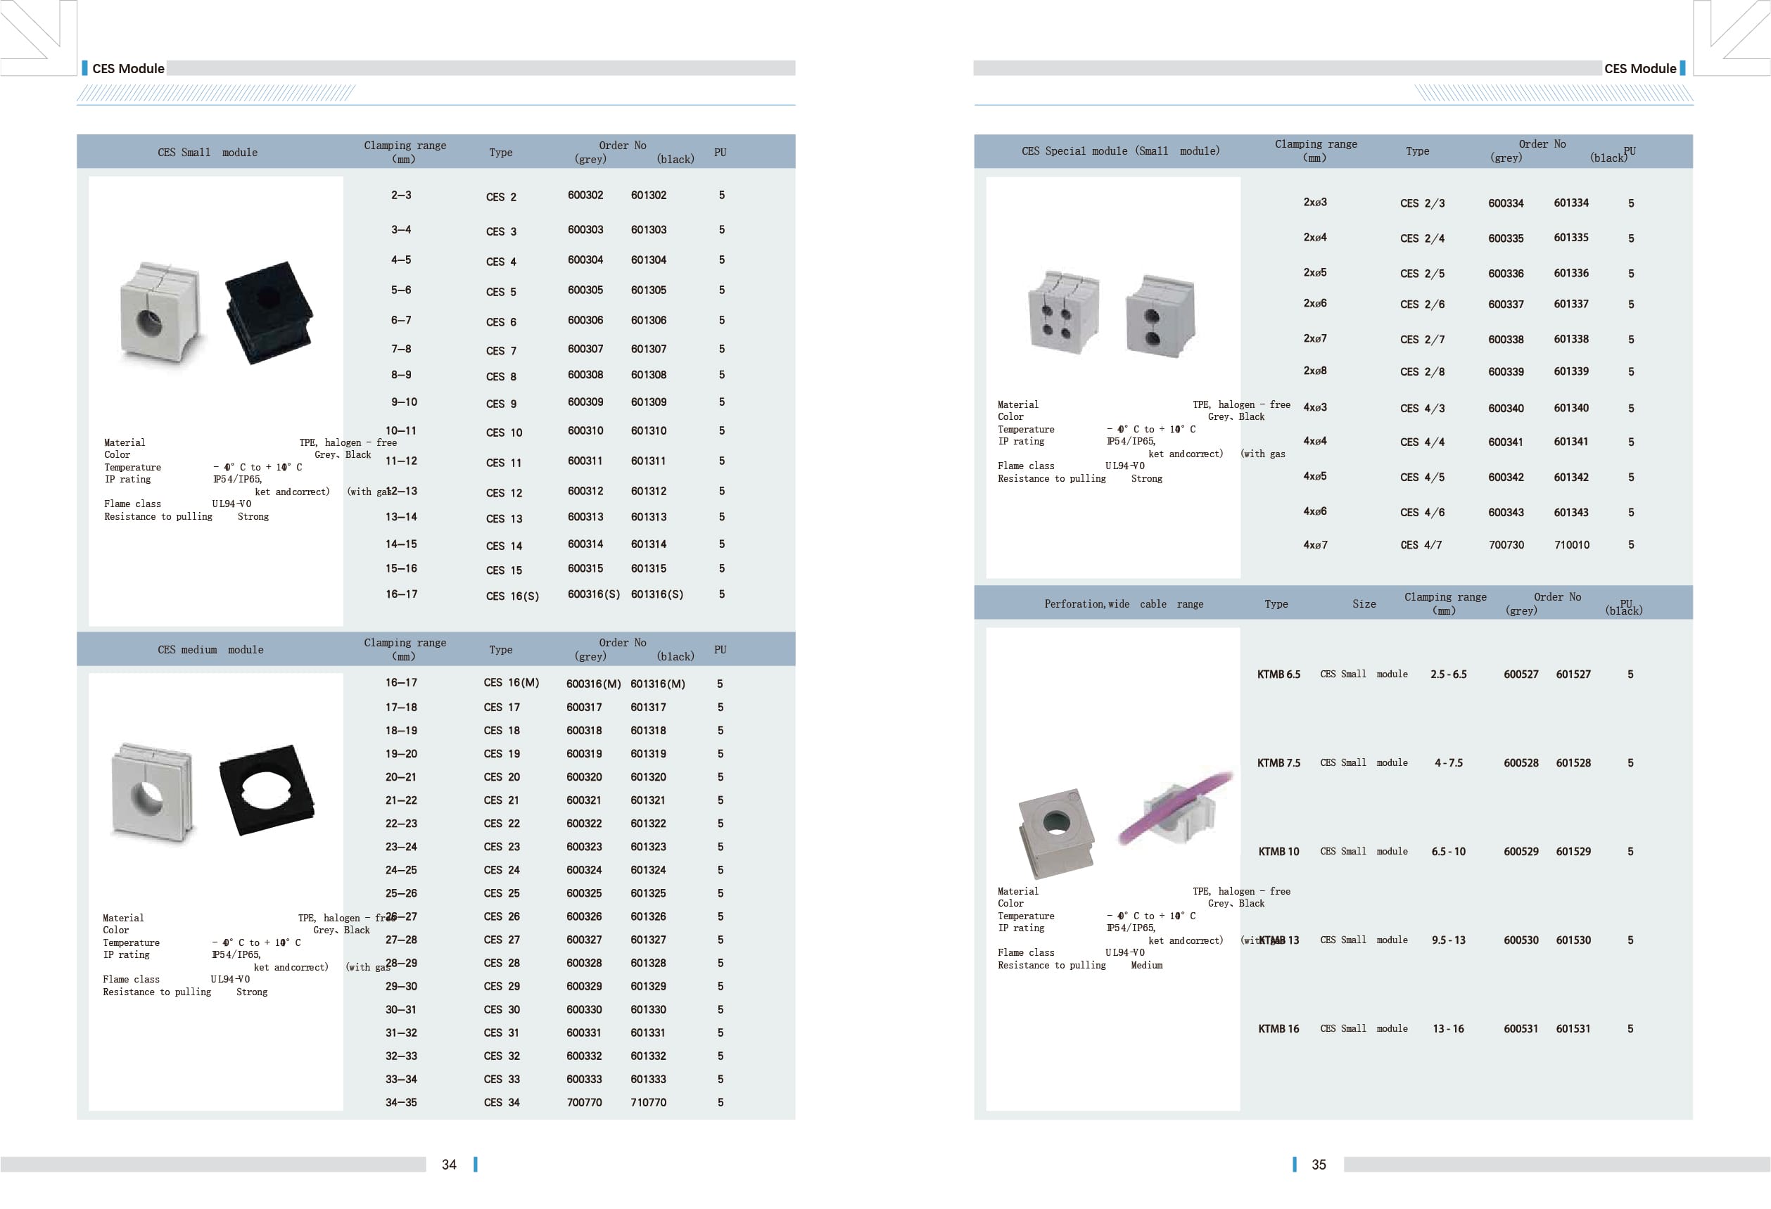Screen dimensions: 1771x1209
Task: Click the CES 16(S) type entry
Action: point(512,596)
